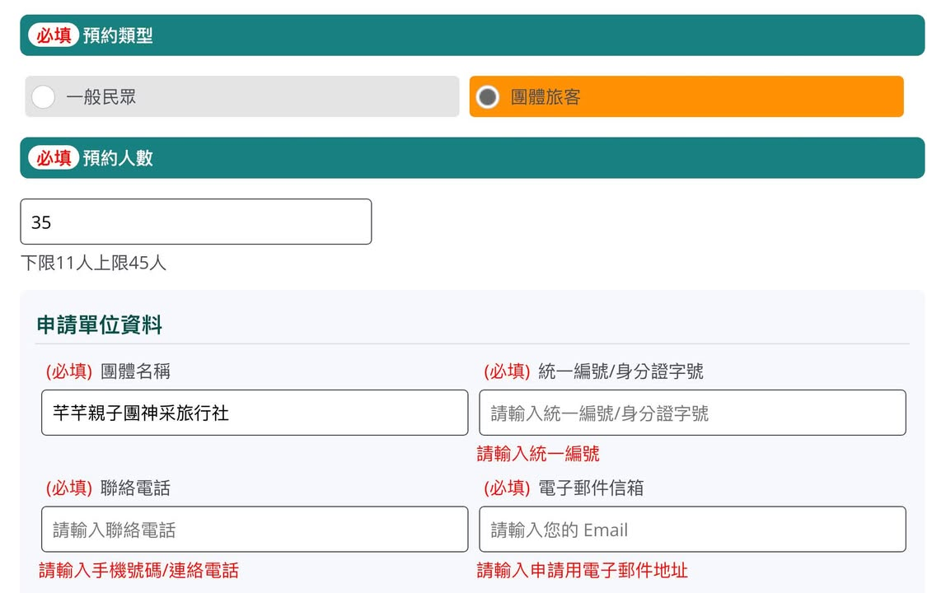This screenshot has height=593, width=927.
Task: Select the 一般民眾 radio option
Action: point(44,97)
